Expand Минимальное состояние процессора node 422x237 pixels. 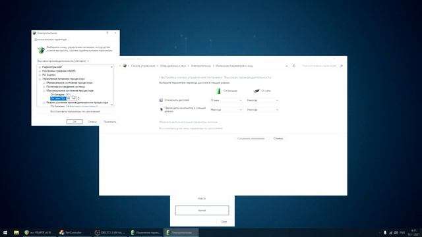pyautogui.click(x=44, y=83)
